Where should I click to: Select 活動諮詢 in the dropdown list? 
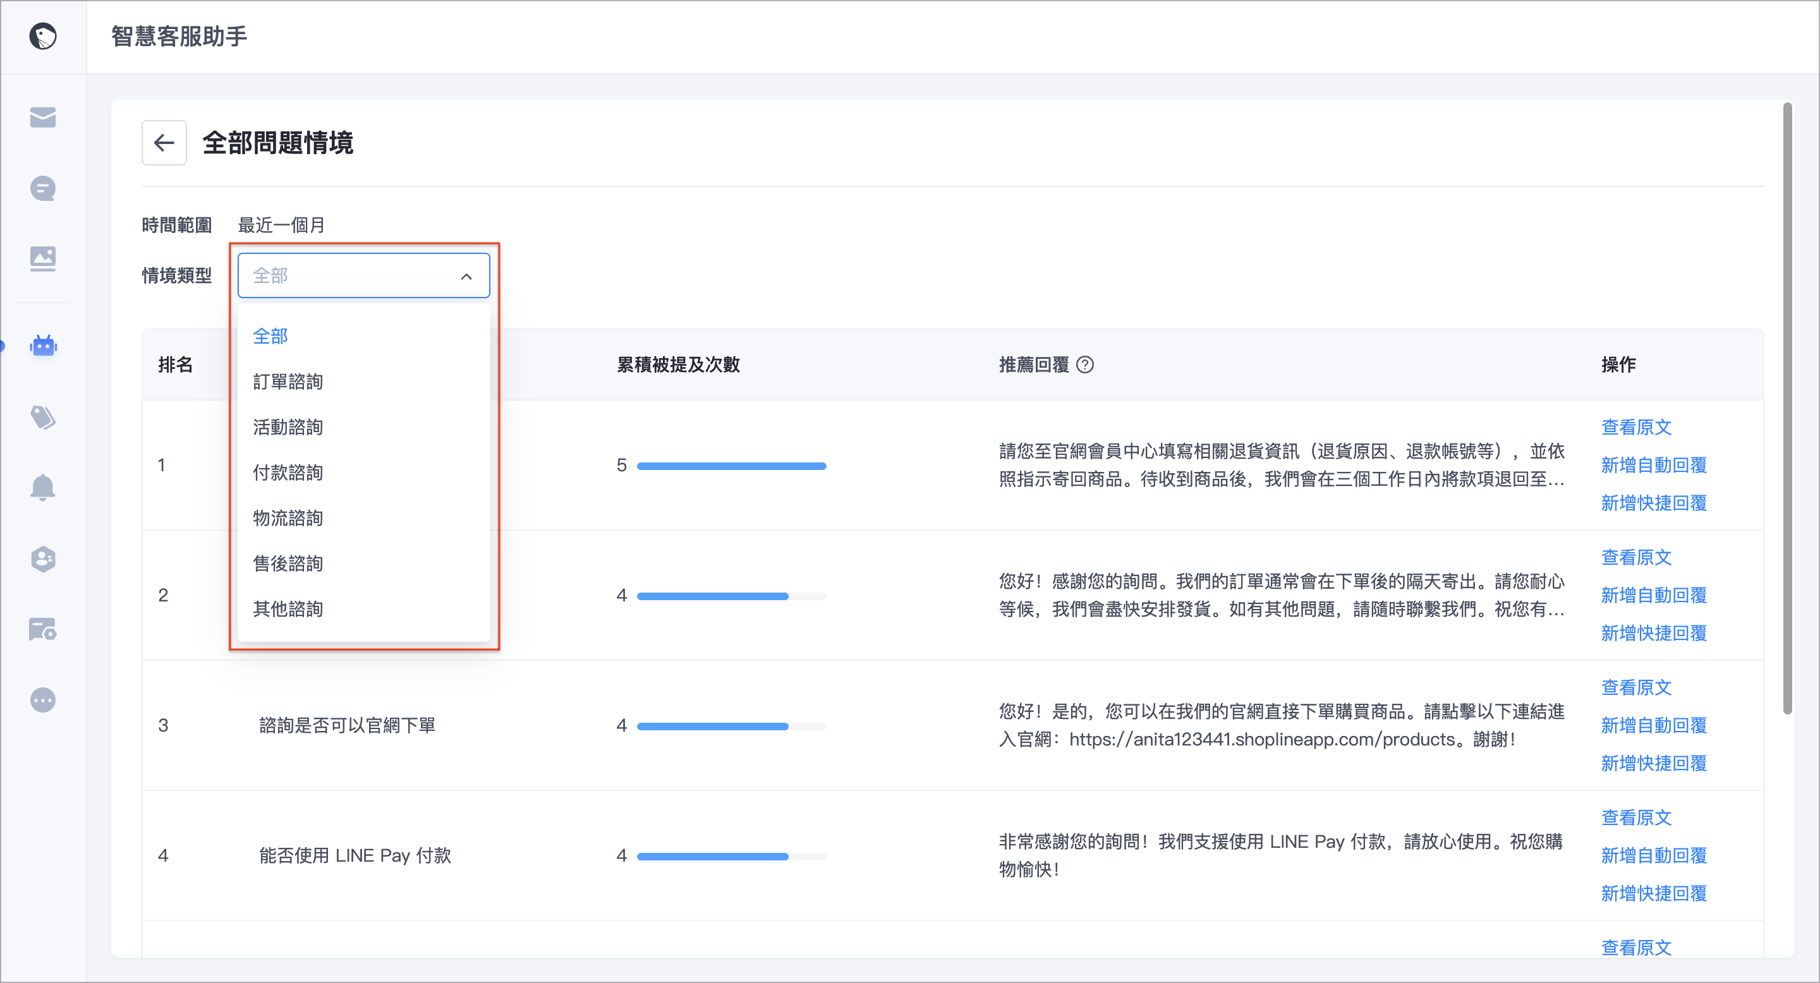tap(364, 427)
